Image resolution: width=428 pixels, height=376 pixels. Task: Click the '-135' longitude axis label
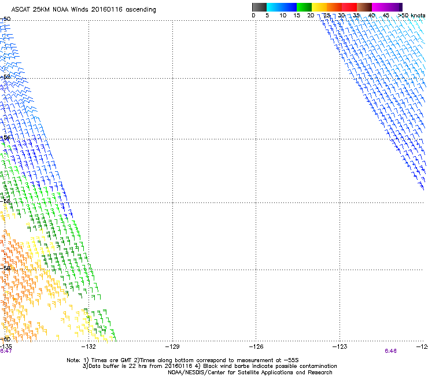coord(6,346)
